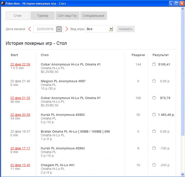Click the -245 р. result value
The width and height of the screenshot is (185, 177).
(165, 165)
